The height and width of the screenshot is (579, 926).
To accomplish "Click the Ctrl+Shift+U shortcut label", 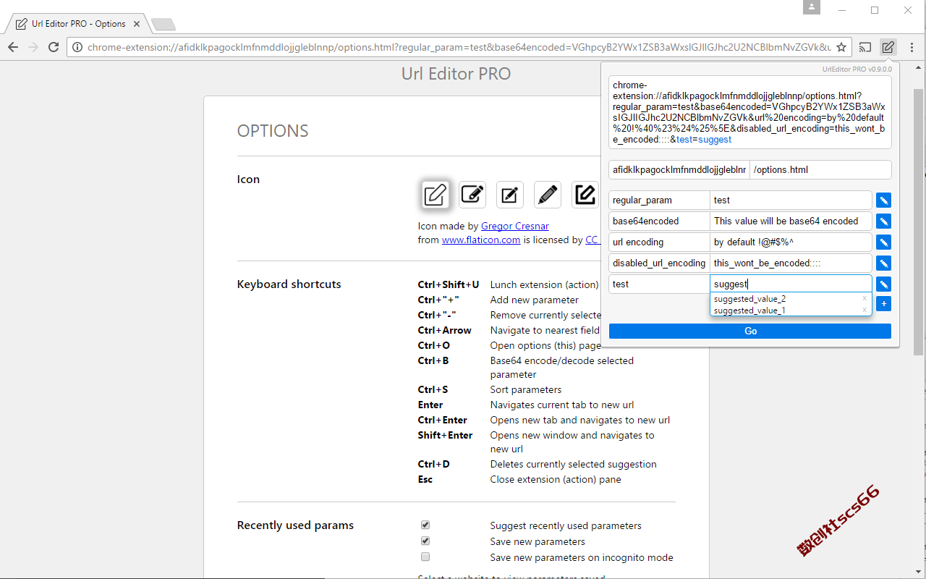I will click(x=449, y=284).
